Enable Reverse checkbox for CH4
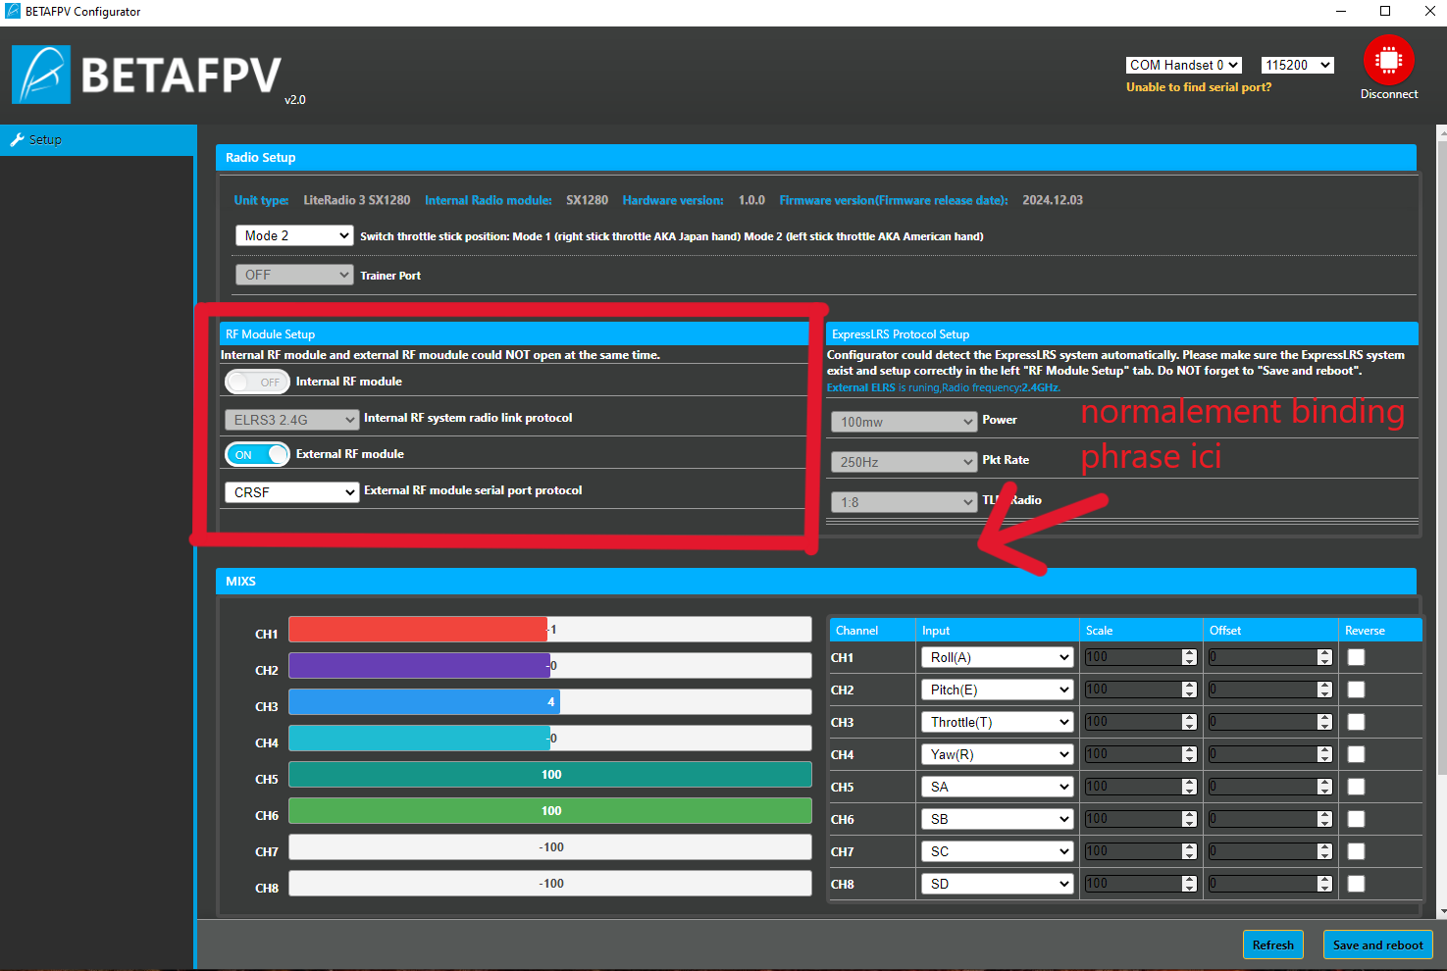 coord(1356,754)
